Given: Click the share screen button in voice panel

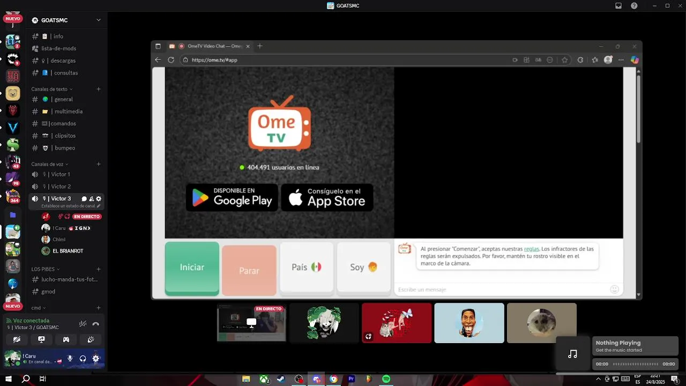Looking at the screenshot, I should [x=41, y=339].
